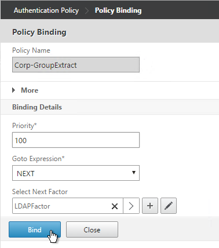219x248 pixels.
Task: Click the NEXT dropdown arrow
Action: [x=134, y=172]
